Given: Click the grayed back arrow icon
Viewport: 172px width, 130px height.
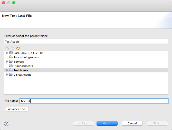Looking at the screenshot, I should [x=13, y=48].
